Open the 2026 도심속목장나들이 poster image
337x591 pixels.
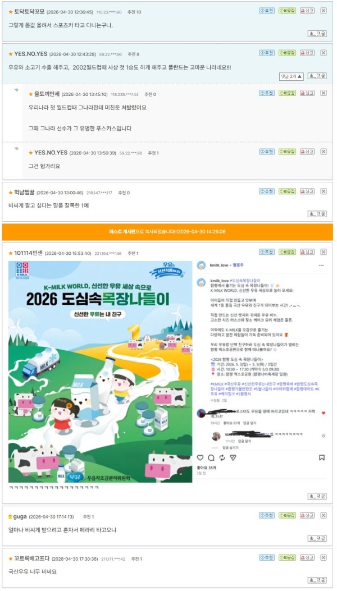[x=101, y=372]
